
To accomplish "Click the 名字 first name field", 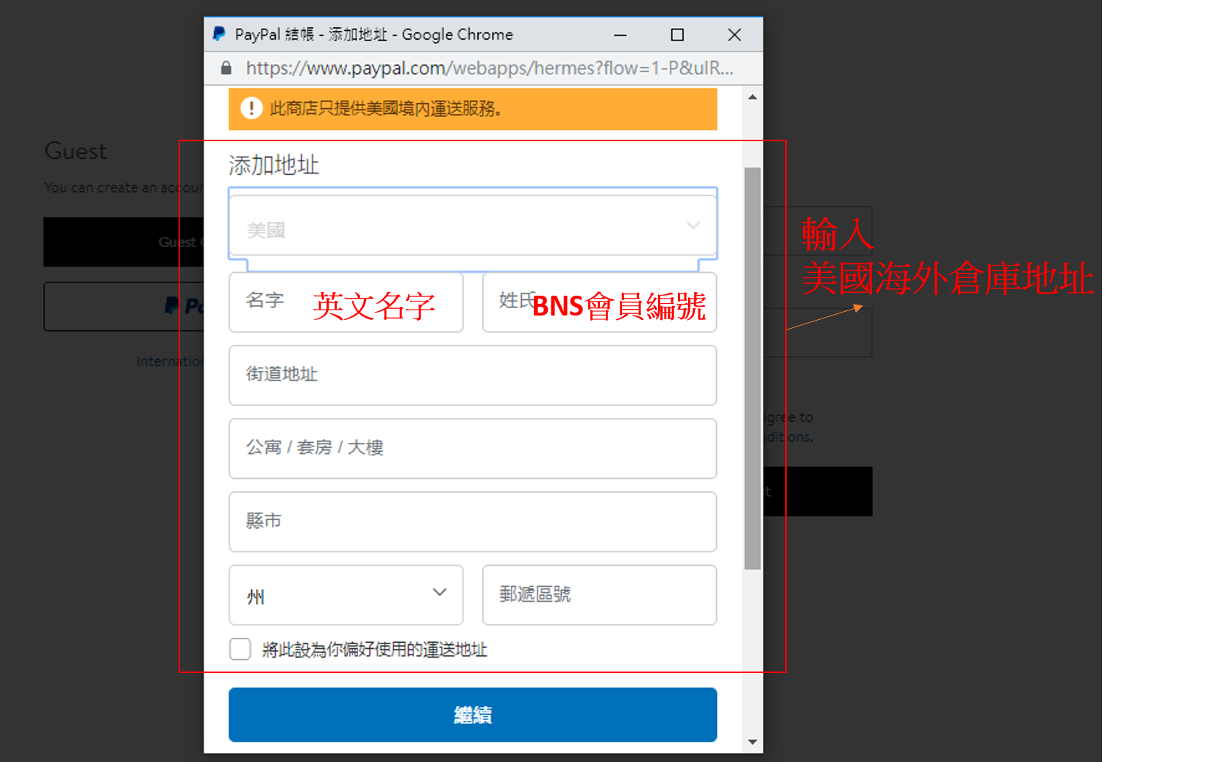I will tap(346, 302).
